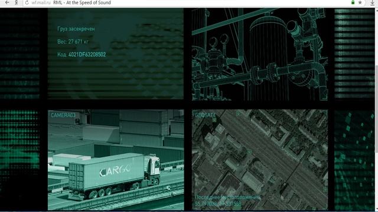Click the coordinates 55.797036 line
378x212 pixels.
point(218,204)
